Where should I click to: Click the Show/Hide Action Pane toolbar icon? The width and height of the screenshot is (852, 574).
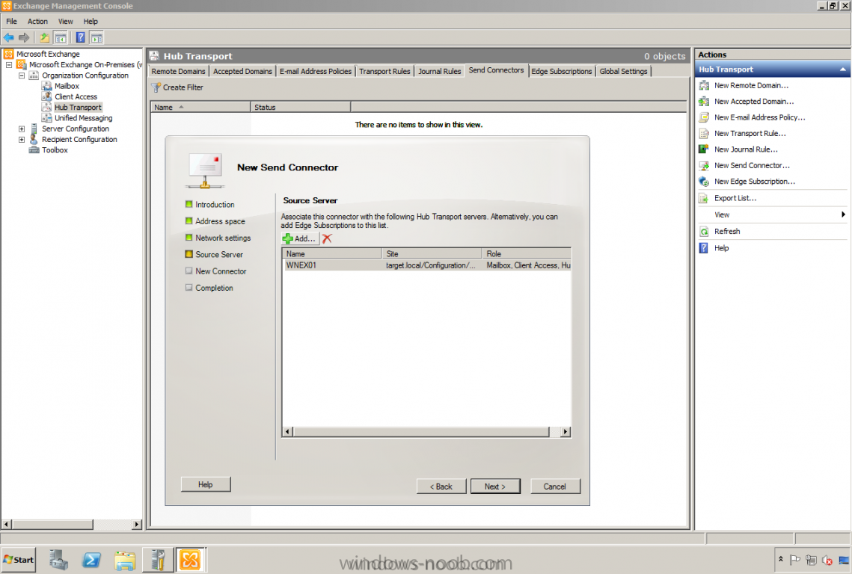[x=96, y=37]
